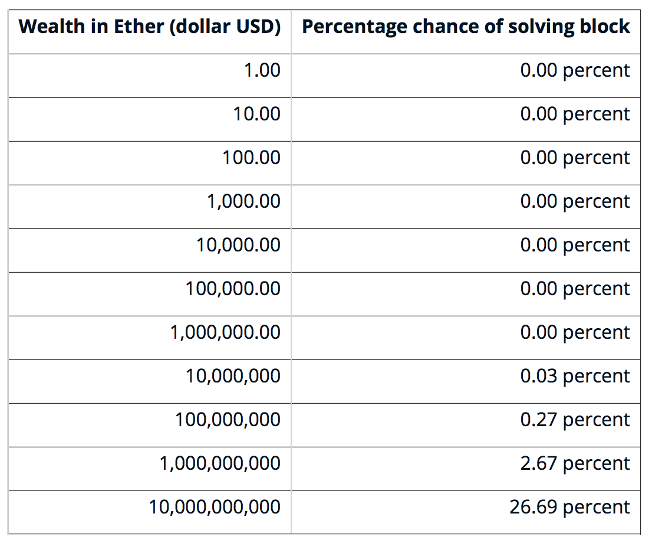Click the 1,000.00 wealth value
The width and height of the screenshot is (652, 543).
pos(243,201)
